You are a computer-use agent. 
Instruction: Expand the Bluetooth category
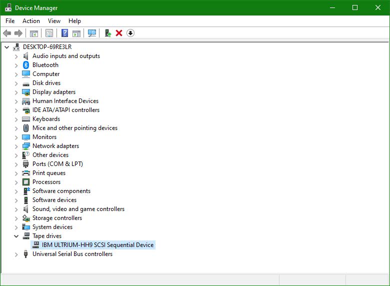pos(16,65)
